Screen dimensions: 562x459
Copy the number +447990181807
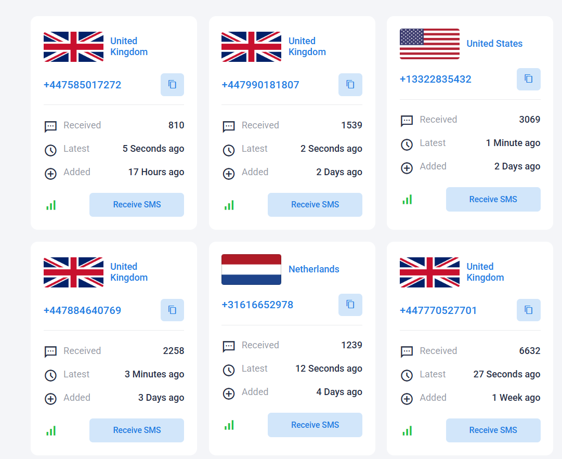(x=350, y=85)
